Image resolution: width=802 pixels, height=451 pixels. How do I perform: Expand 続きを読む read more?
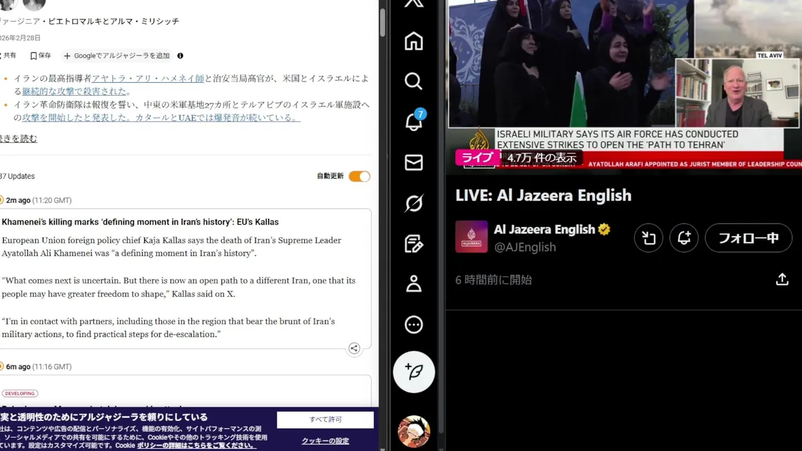[x=18, y=138]
